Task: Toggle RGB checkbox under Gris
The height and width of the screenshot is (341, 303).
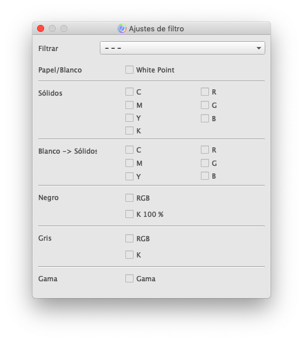Action: tap(129, 238)
